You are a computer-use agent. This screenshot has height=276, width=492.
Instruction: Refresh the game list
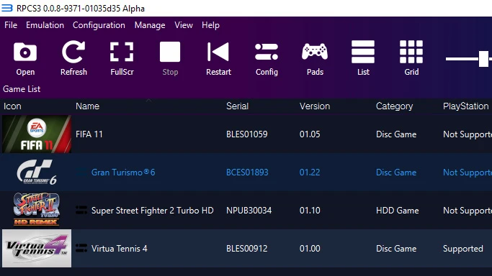73,52
